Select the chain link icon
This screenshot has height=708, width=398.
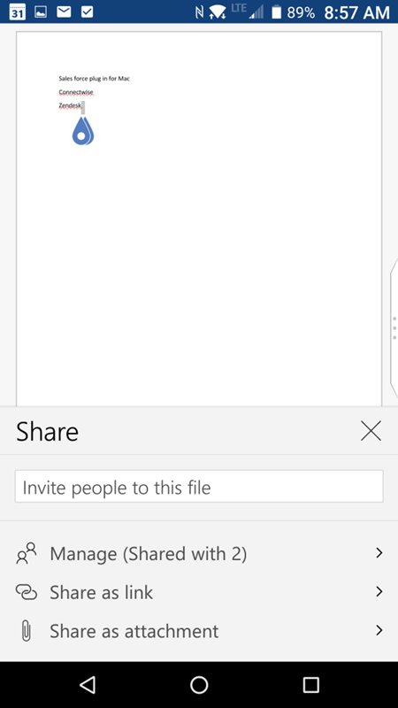pyautogui.click(x=27, y=592)
